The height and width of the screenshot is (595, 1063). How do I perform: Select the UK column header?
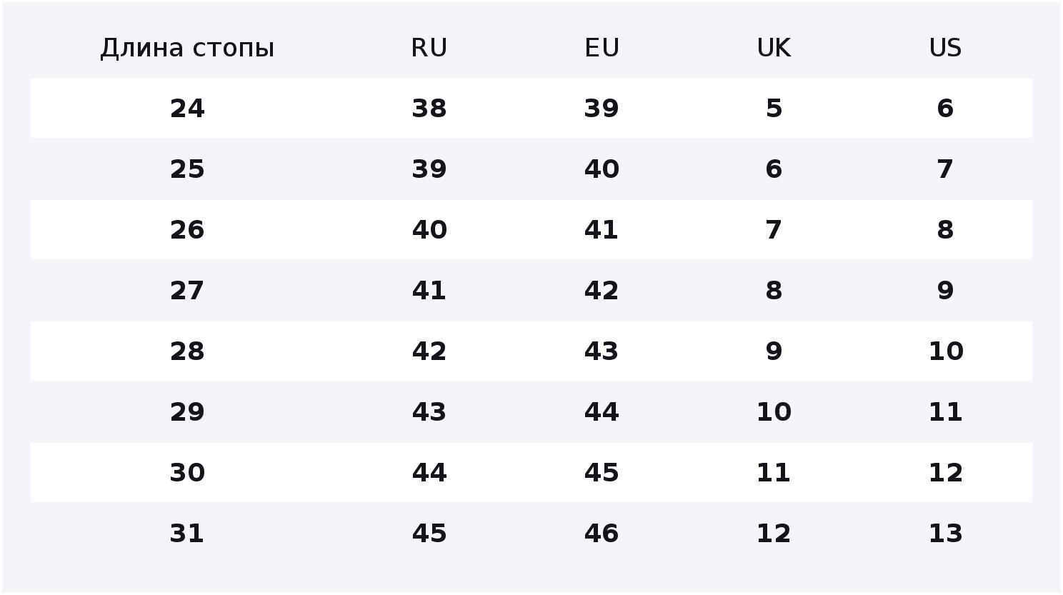point(774,48)
